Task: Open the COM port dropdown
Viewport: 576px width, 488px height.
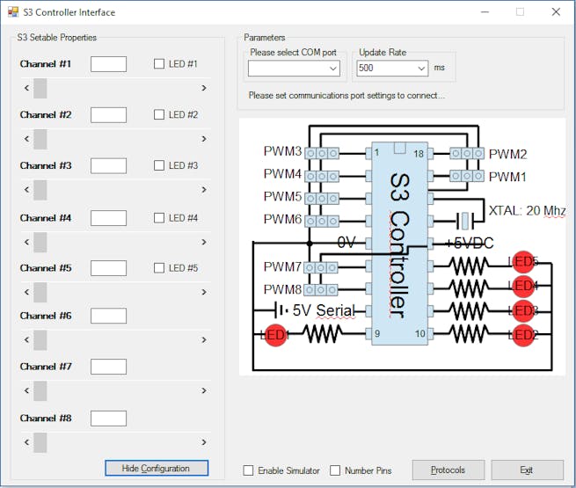Action: 294,69
